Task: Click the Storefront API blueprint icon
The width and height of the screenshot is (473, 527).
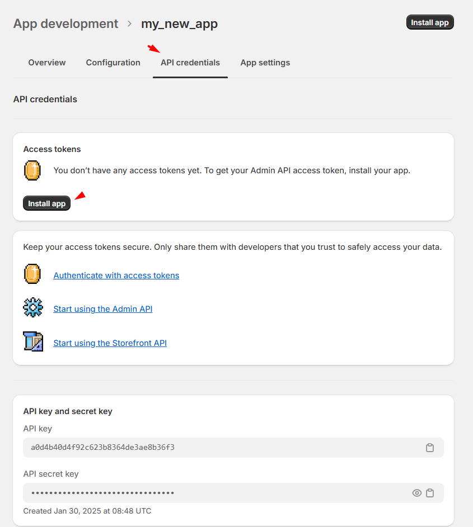Action: point(32,341)
